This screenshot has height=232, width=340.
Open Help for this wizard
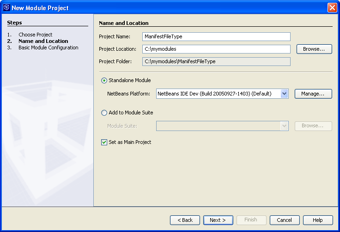(318, 220)
